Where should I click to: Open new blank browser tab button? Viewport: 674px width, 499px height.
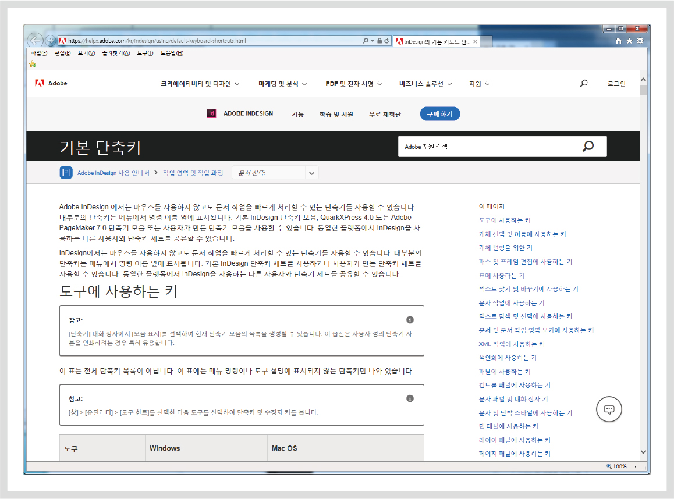[486, 42]
